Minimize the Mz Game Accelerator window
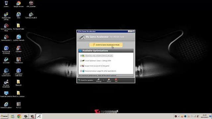Image resolution: width=212 pixels, height=119 pixels. [x=129, y=31]
